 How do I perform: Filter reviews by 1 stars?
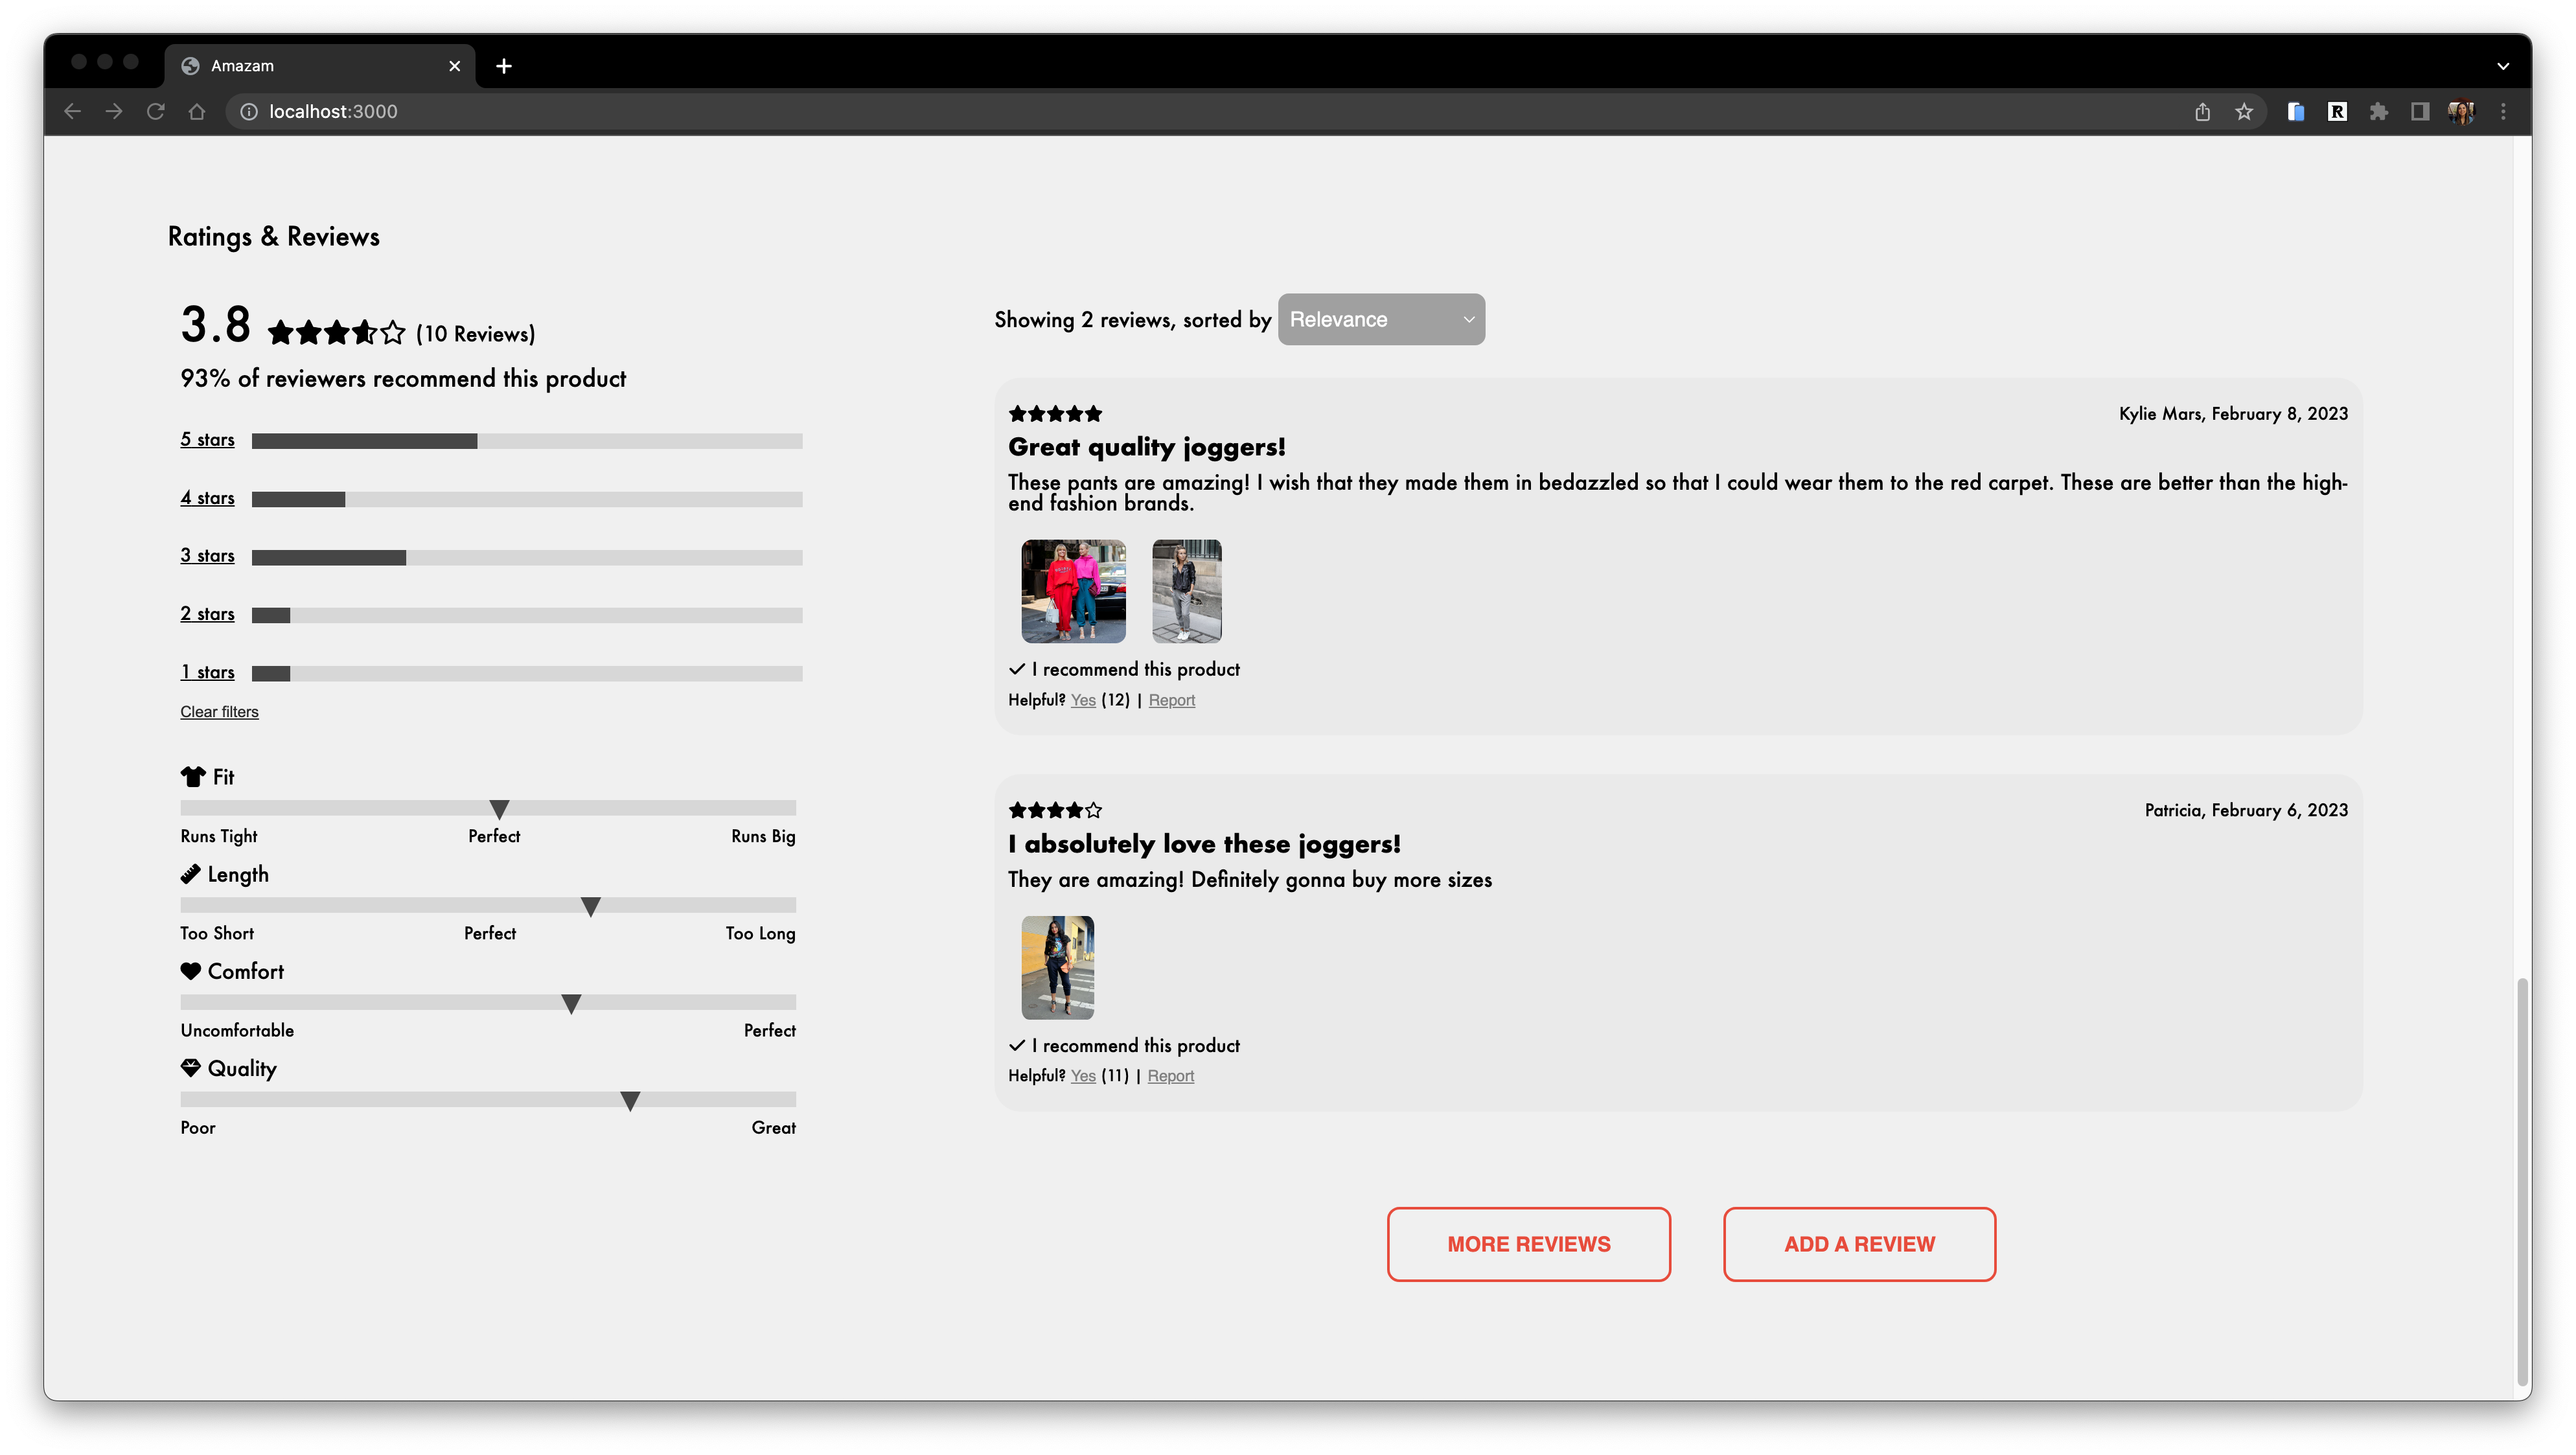[207, 672]
